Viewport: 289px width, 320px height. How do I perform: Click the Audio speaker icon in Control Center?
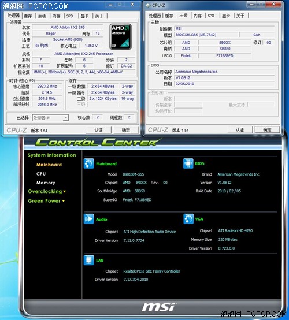click(x=88, y=219)
